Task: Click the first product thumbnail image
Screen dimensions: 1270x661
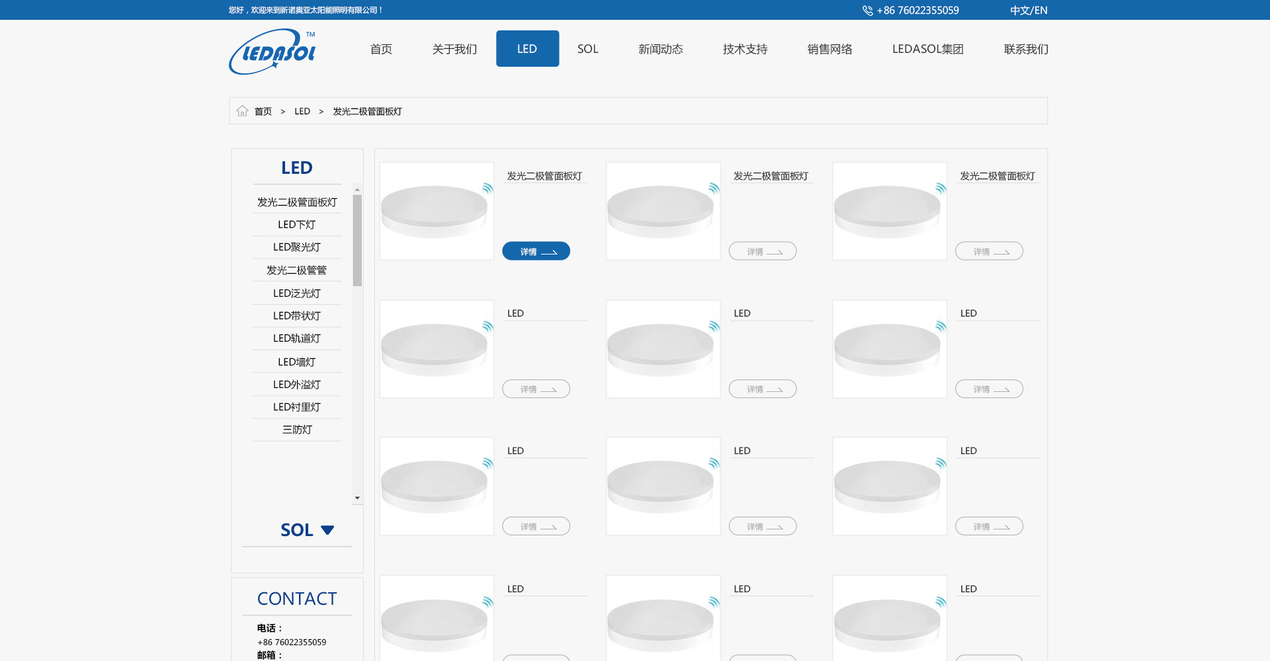Action: tap(437, 212)
